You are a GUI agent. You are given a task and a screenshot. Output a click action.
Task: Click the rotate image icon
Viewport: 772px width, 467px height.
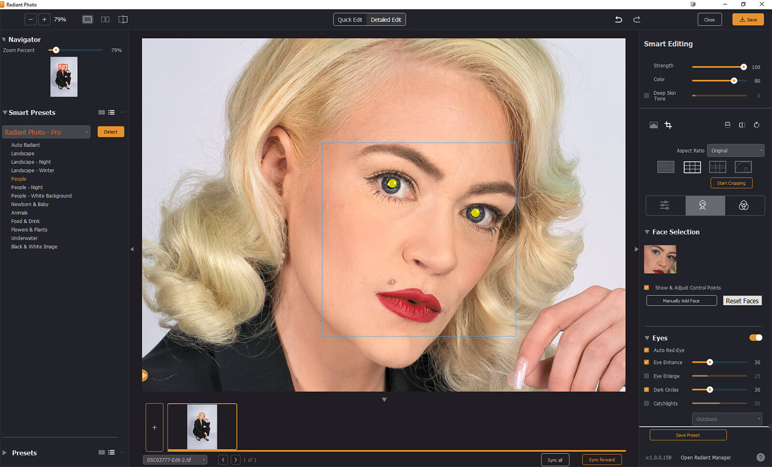tap(757, 125)
